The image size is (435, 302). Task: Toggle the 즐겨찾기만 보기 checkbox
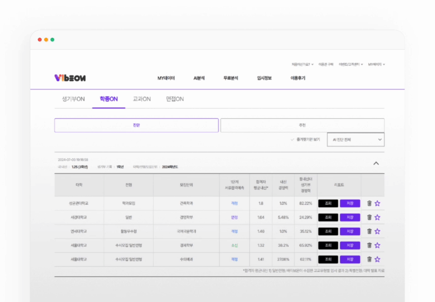[x=293, y=140]
